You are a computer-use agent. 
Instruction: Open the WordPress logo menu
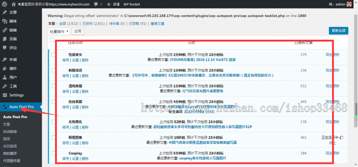click(x=4, y=4)
